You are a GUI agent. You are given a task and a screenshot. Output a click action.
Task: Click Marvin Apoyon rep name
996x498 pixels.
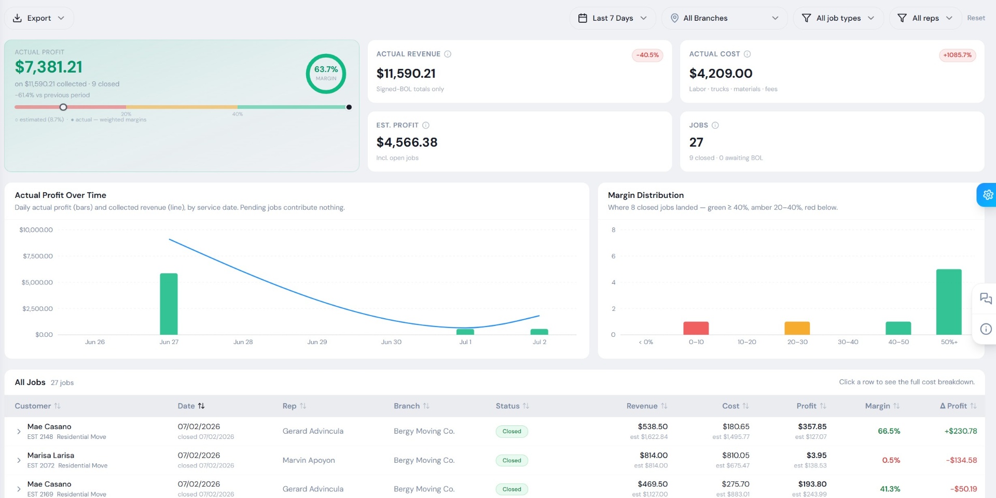pos(309,460)
